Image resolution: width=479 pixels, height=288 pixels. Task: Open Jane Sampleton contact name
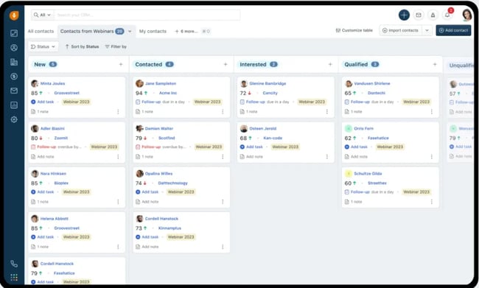[161, 83]
